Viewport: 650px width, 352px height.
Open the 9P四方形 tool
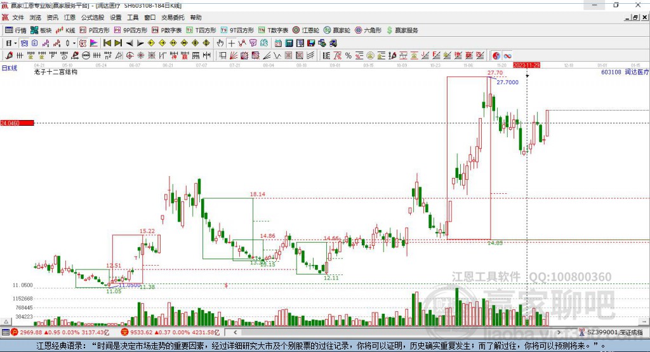[x=131, y=30]
